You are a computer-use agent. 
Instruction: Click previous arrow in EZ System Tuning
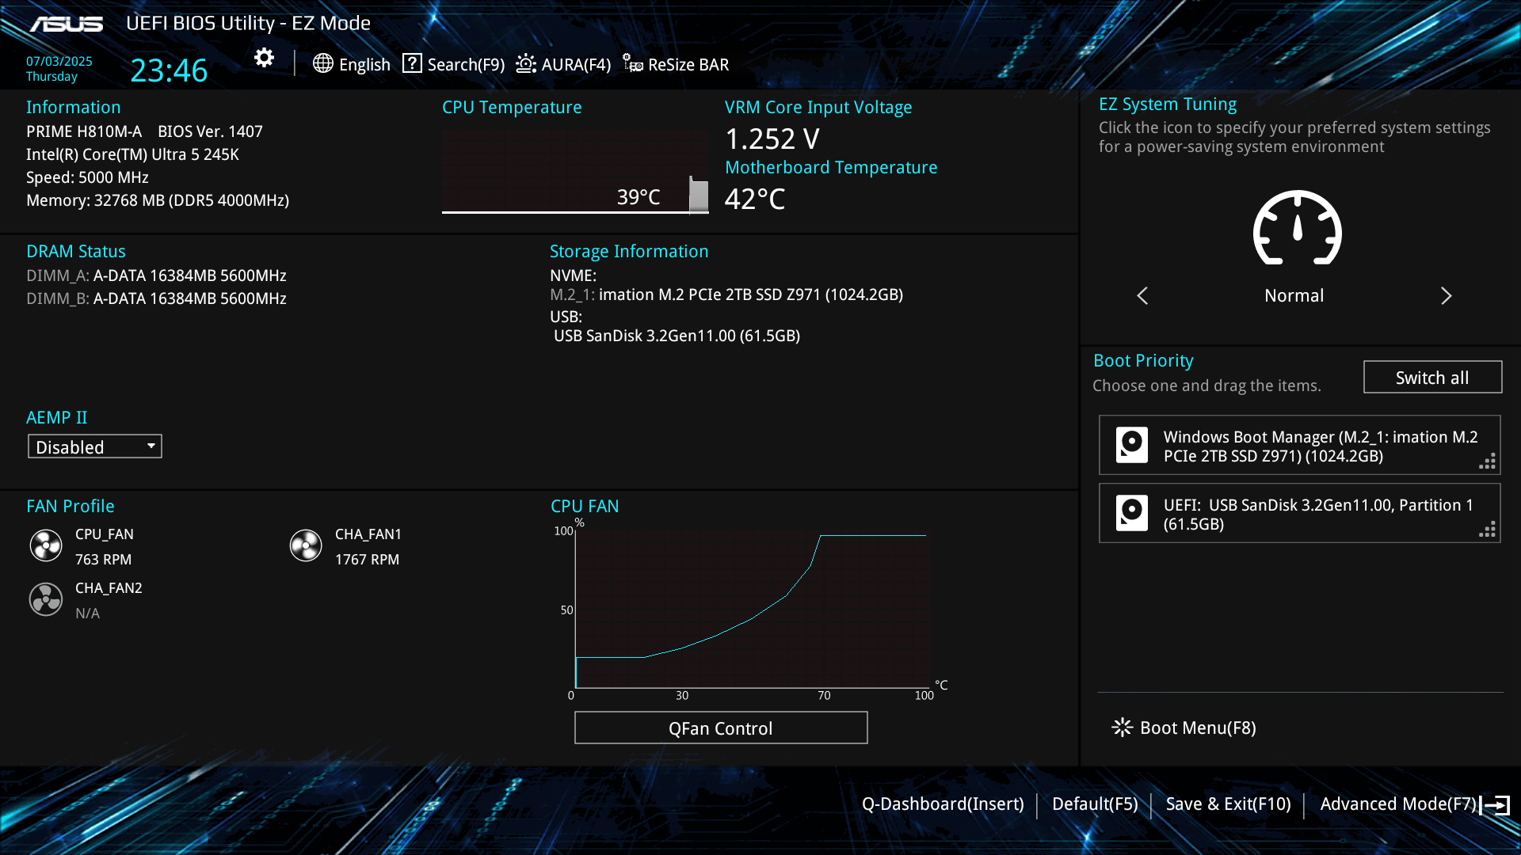[1142, 295]
